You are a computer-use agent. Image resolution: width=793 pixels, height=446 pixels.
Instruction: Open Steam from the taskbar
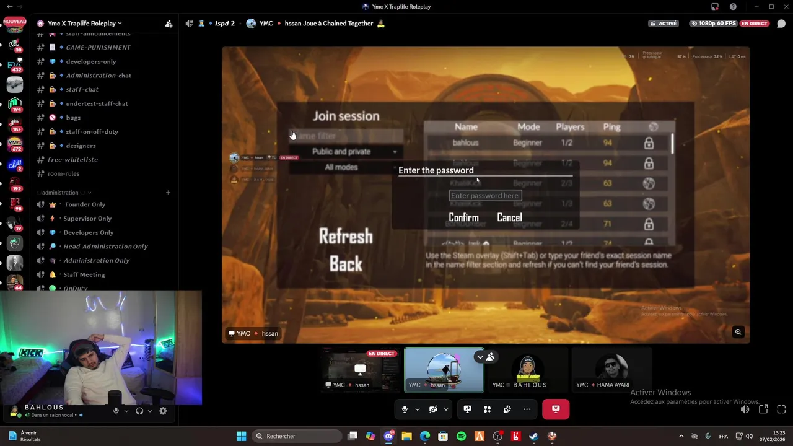pos(533,436)
